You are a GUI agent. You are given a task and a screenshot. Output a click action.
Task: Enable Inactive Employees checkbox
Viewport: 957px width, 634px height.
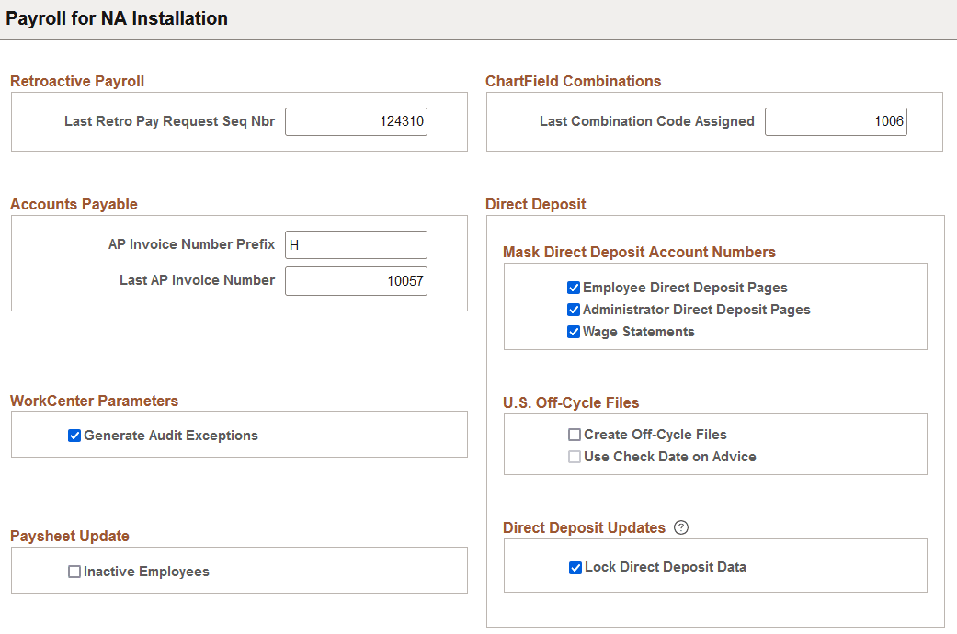[75, 572]
